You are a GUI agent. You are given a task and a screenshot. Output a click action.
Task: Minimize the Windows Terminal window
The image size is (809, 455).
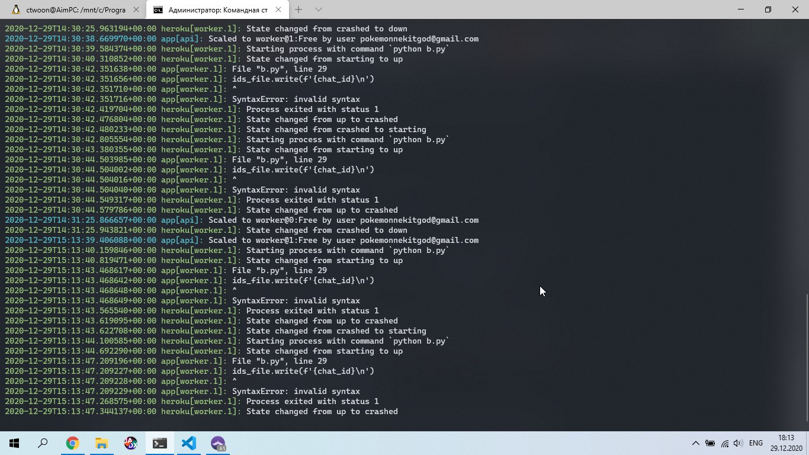(x=740, y=9)
